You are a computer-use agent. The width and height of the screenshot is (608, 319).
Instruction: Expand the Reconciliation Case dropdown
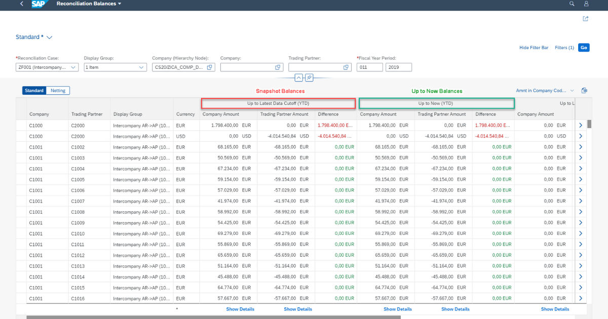tap(73, 67)
